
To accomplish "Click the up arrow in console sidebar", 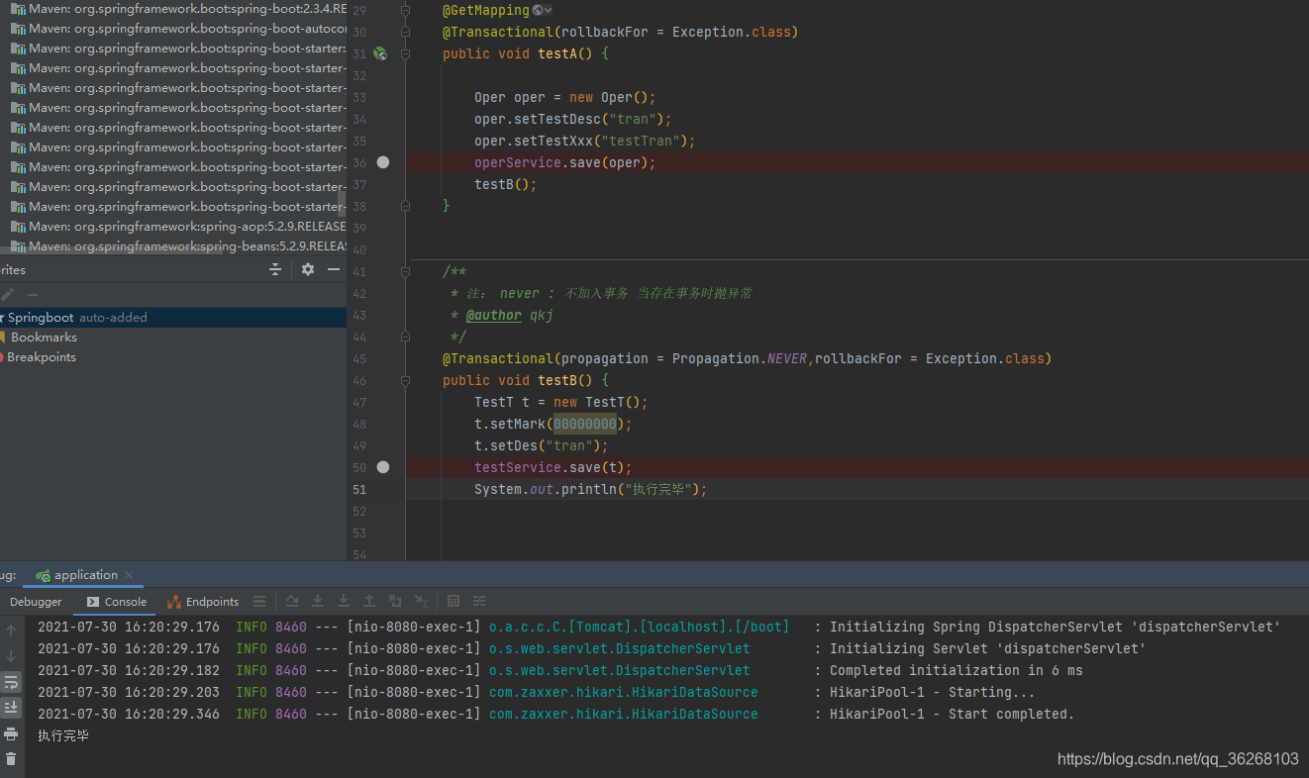I will point(11,631).
